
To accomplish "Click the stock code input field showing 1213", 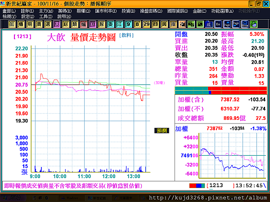I will coord(221,185).
